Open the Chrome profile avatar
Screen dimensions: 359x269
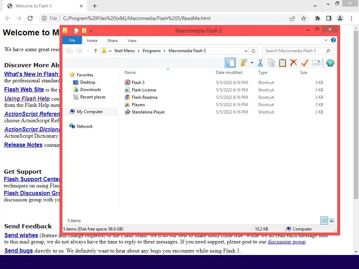click(x=340, y=18)
